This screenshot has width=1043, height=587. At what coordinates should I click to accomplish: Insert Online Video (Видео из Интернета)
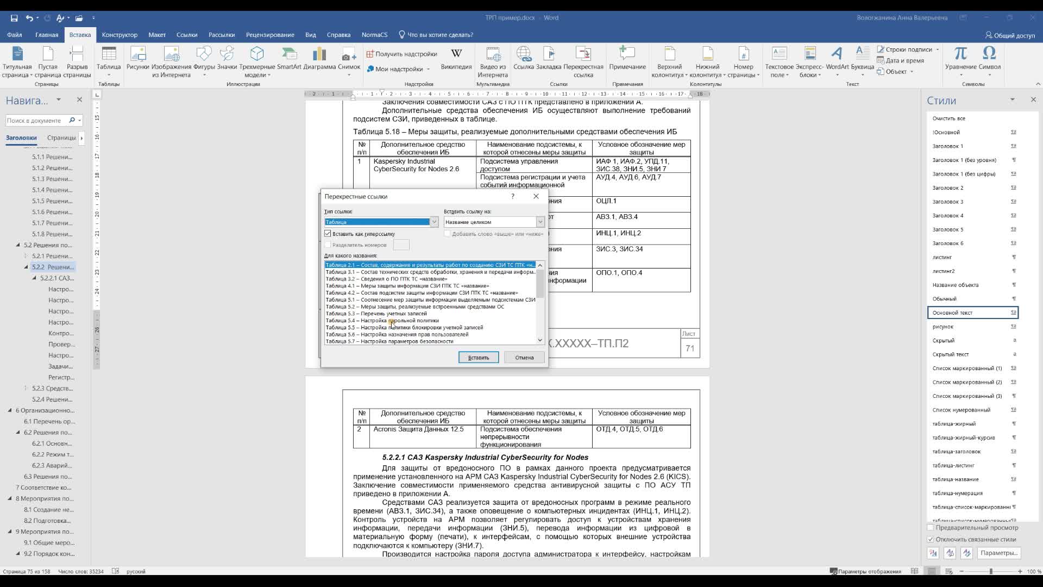[493, 63]
